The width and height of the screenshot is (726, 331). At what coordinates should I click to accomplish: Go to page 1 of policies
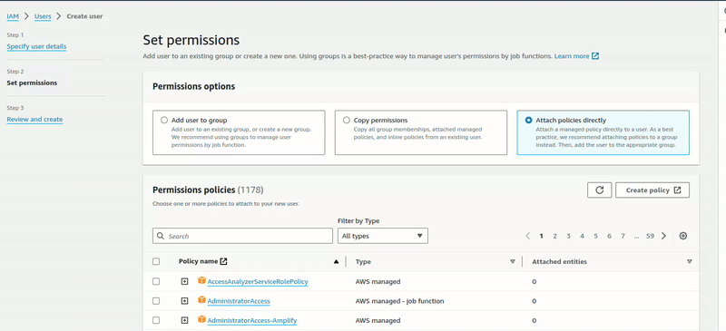(x=541, y=236)
